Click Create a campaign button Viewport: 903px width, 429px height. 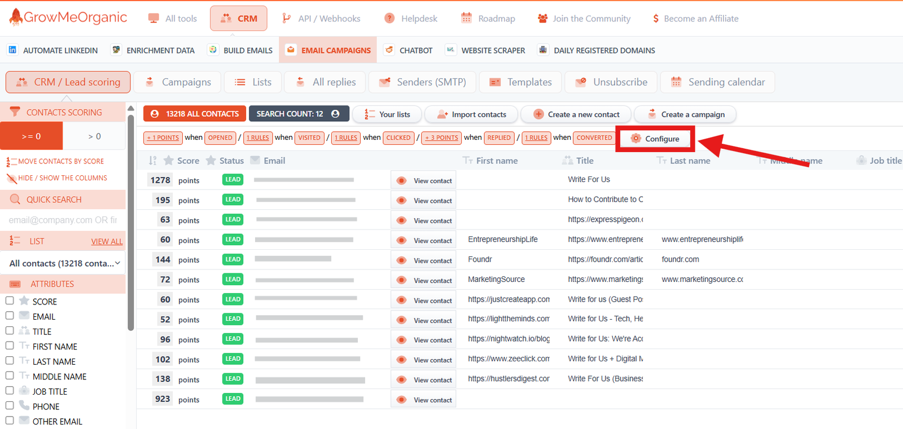685,114
